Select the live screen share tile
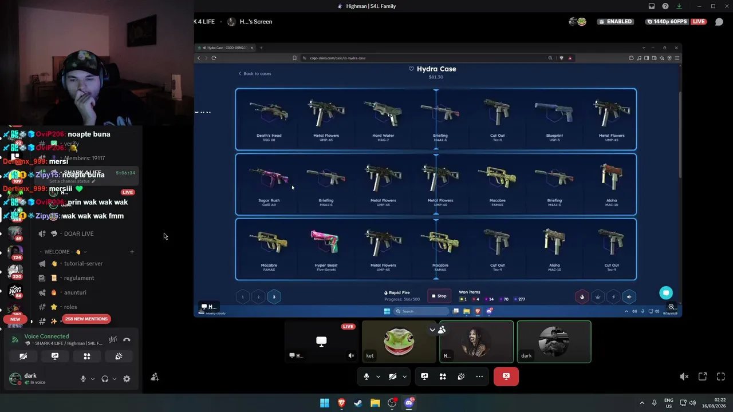The image size is (733, 412). tap(321, 342)
